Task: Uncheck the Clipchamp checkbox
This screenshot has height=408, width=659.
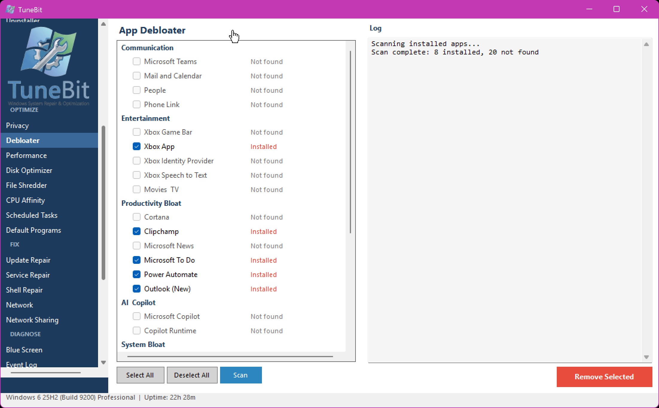Action: tap(137, 231)
